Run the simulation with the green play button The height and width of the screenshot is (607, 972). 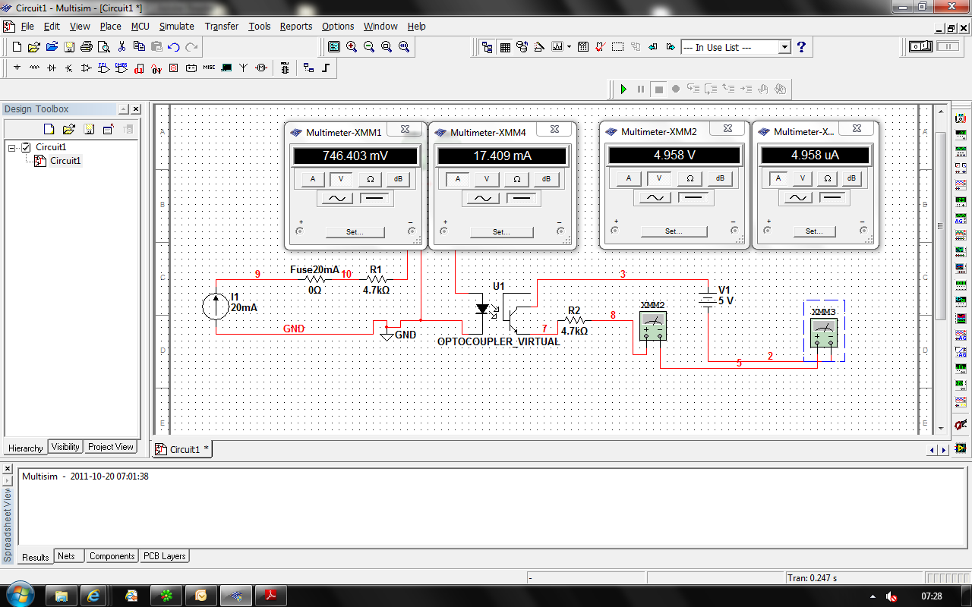coord(623,89)
